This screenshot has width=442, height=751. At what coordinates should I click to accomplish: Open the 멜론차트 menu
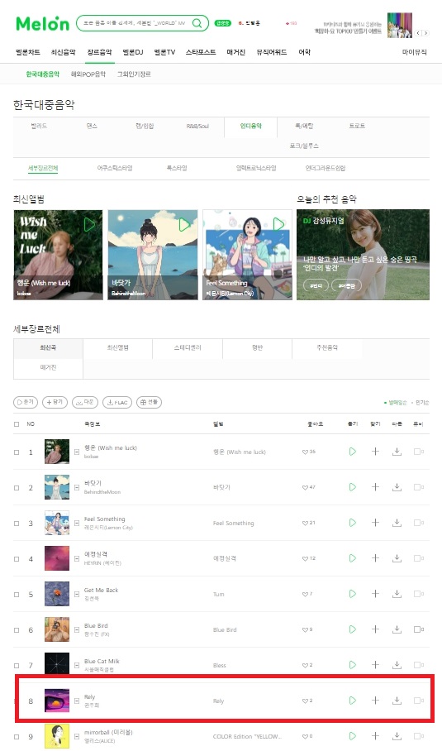point(28,52)
